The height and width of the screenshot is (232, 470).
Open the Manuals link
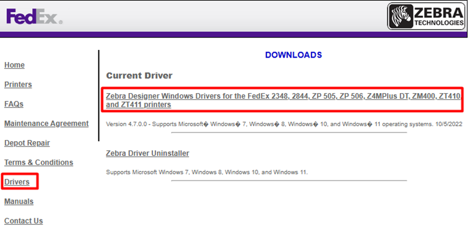coord(19,201)
